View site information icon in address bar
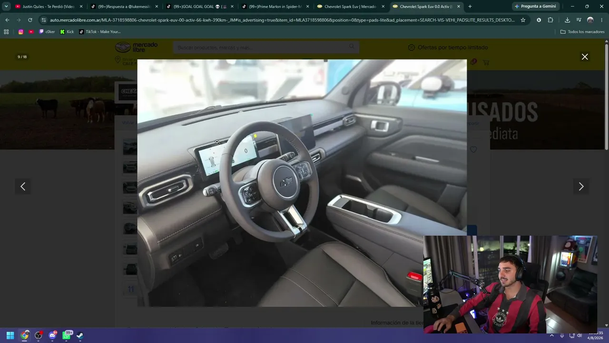The image size is (609, 343). pos(44,20)
